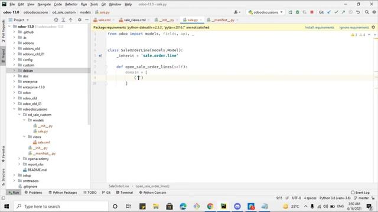Click Collapse All in Project panel

pos(70,20)
